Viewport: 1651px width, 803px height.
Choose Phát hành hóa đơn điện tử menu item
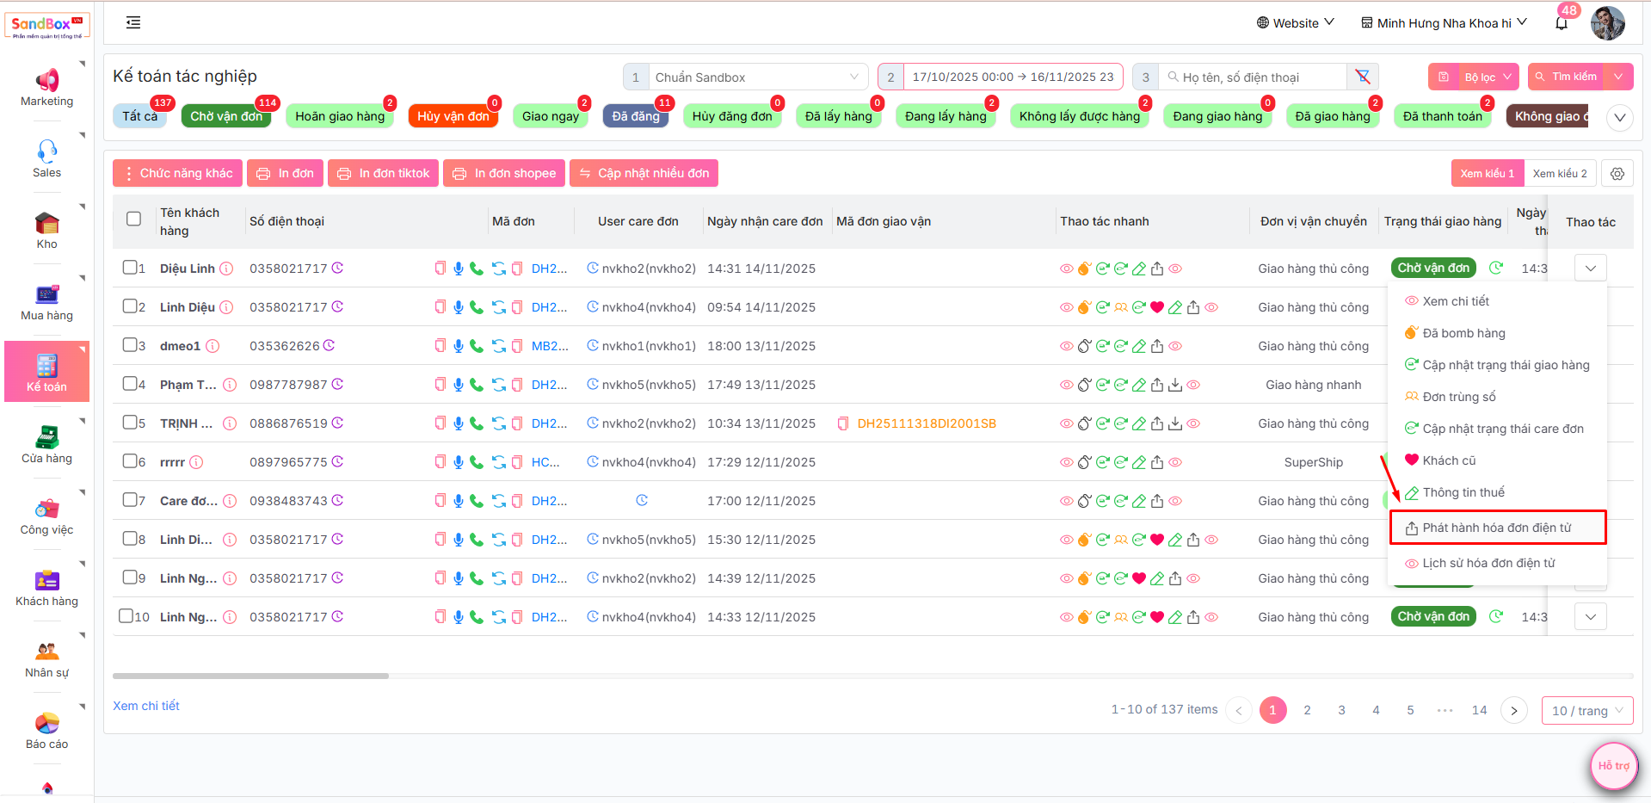[x=1496, y=528]
